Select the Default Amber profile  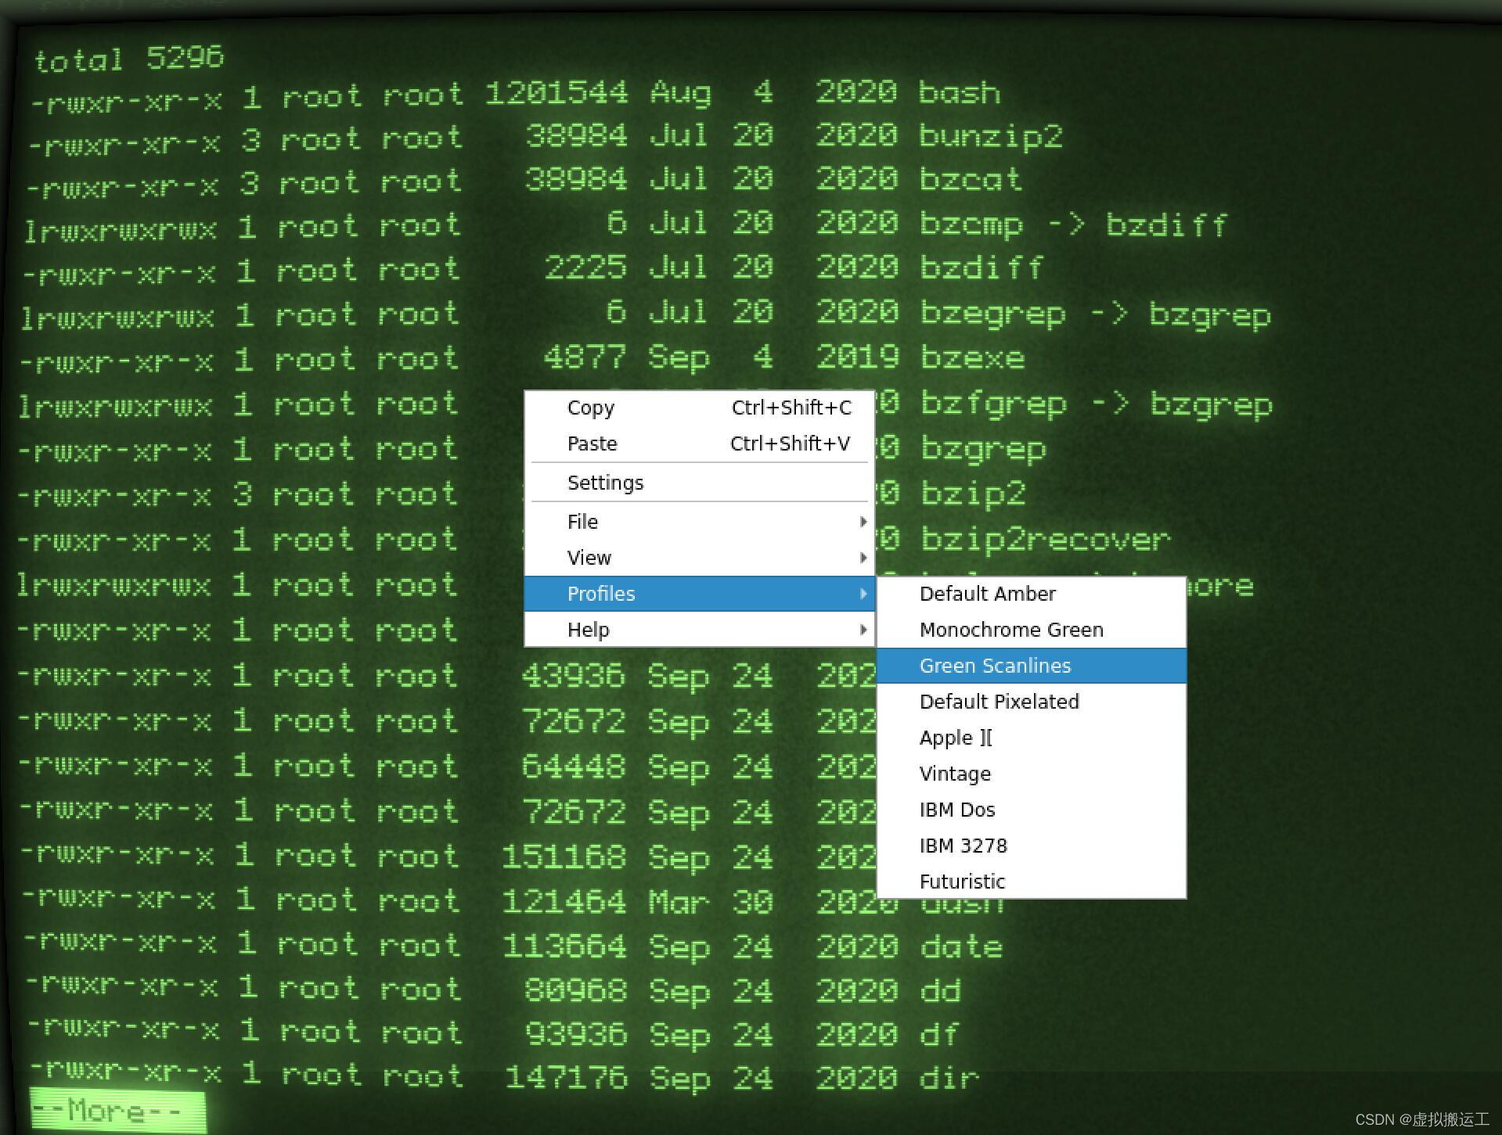(1032, 594)
